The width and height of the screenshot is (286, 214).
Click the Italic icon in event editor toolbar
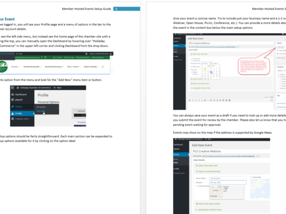pos(193,100)
